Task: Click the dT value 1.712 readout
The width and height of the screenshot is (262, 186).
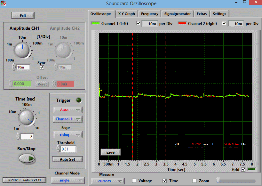Action: [196, 144]
